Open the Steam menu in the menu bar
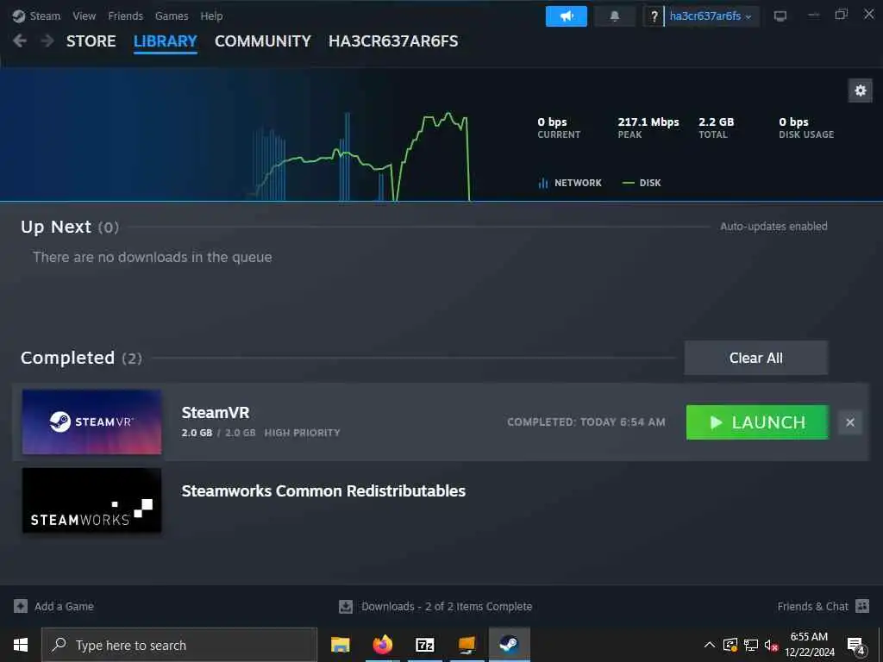Screen dimensions: 883x662 click(x=45, y=16)
